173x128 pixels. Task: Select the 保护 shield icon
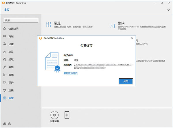[x=4, y=83]
